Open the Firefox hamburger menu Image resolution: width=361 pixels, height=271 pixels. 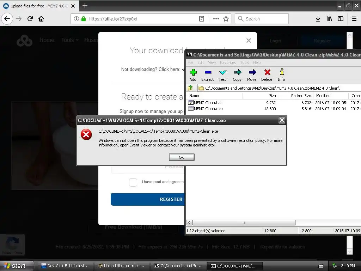click(354, 19)
